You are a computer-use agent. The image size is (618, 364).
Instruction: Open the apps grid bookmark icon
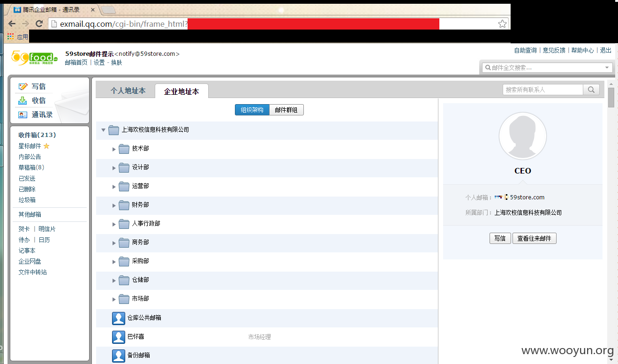[x=11, y=36]
